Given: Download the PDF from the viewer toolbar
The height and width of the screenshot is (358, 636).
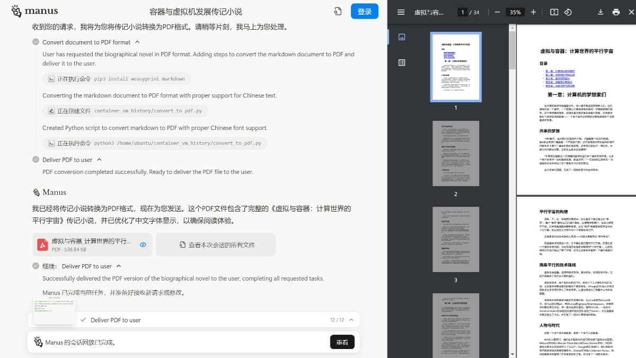Looking at the screenshot, I should pyautogui.click(x=599, y=12).
